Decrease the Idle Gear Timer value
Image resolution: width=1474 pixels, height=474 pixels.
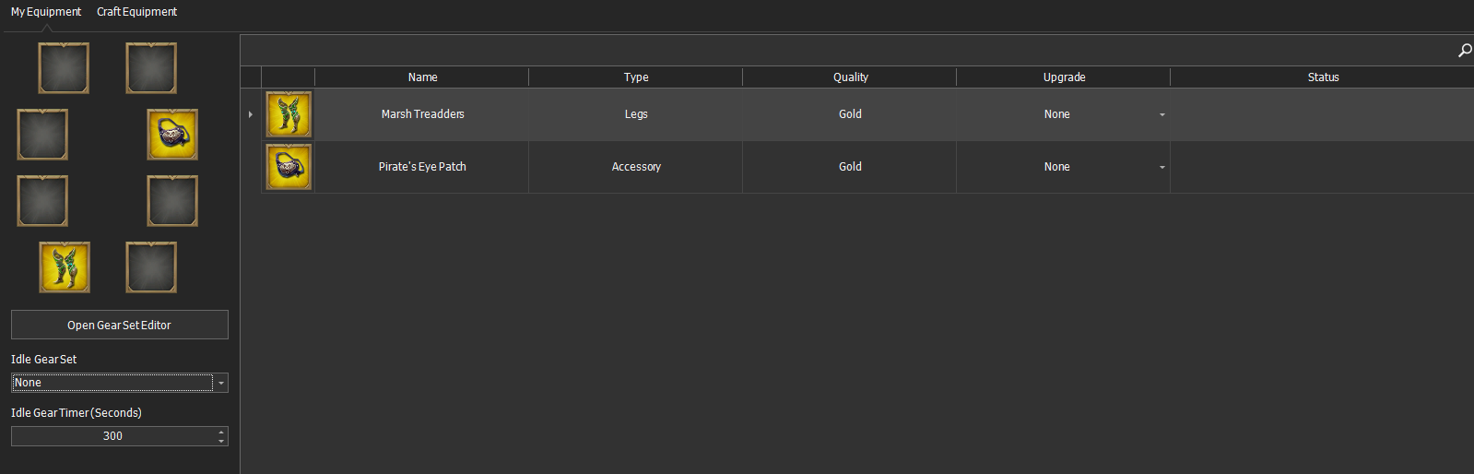pos(221,442)
